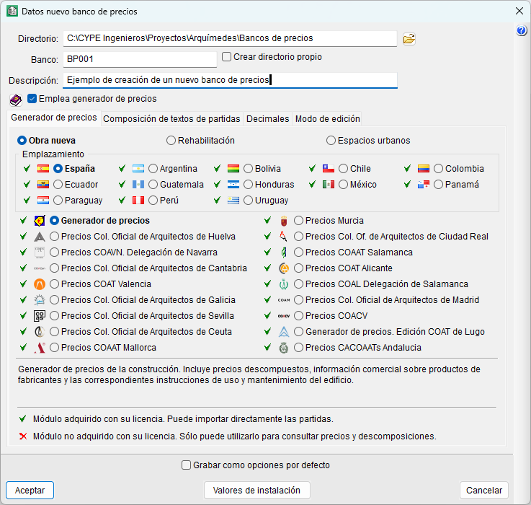The height and width of the screenshot is (505, 531).
Task: Click the Ecuador flag icon
Action: 43,185
